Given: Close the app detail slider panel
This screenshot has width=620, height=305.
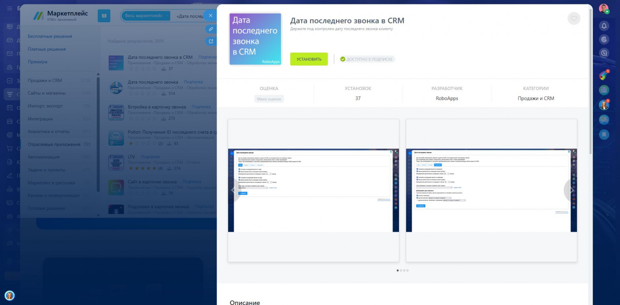Looking at the screenshot, I should point(211,15).
